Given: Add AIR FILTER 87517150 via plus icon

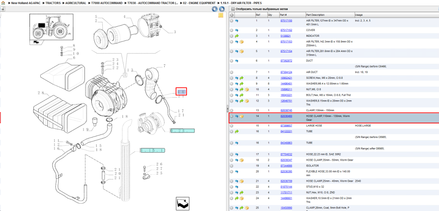Looking at the screenshot, I should pyautogui.click(x=231, y=21).
